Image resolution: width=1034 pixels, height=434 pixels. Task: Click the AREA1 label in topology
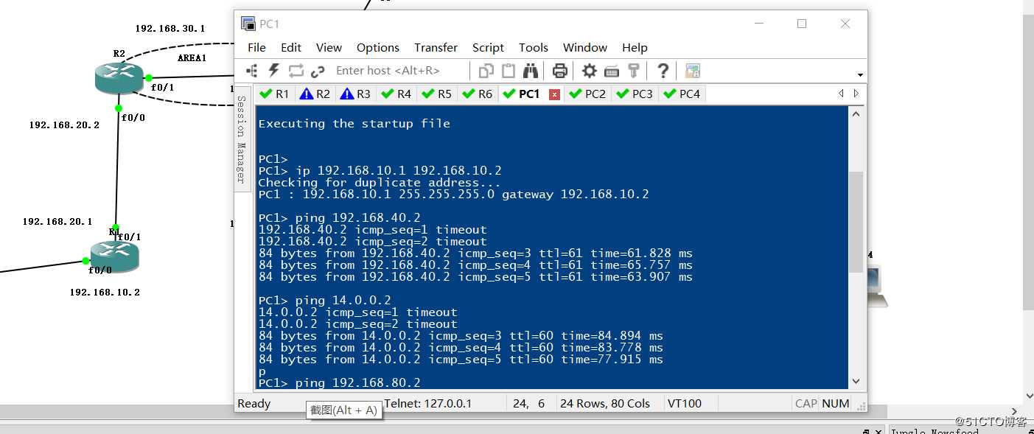192,58
